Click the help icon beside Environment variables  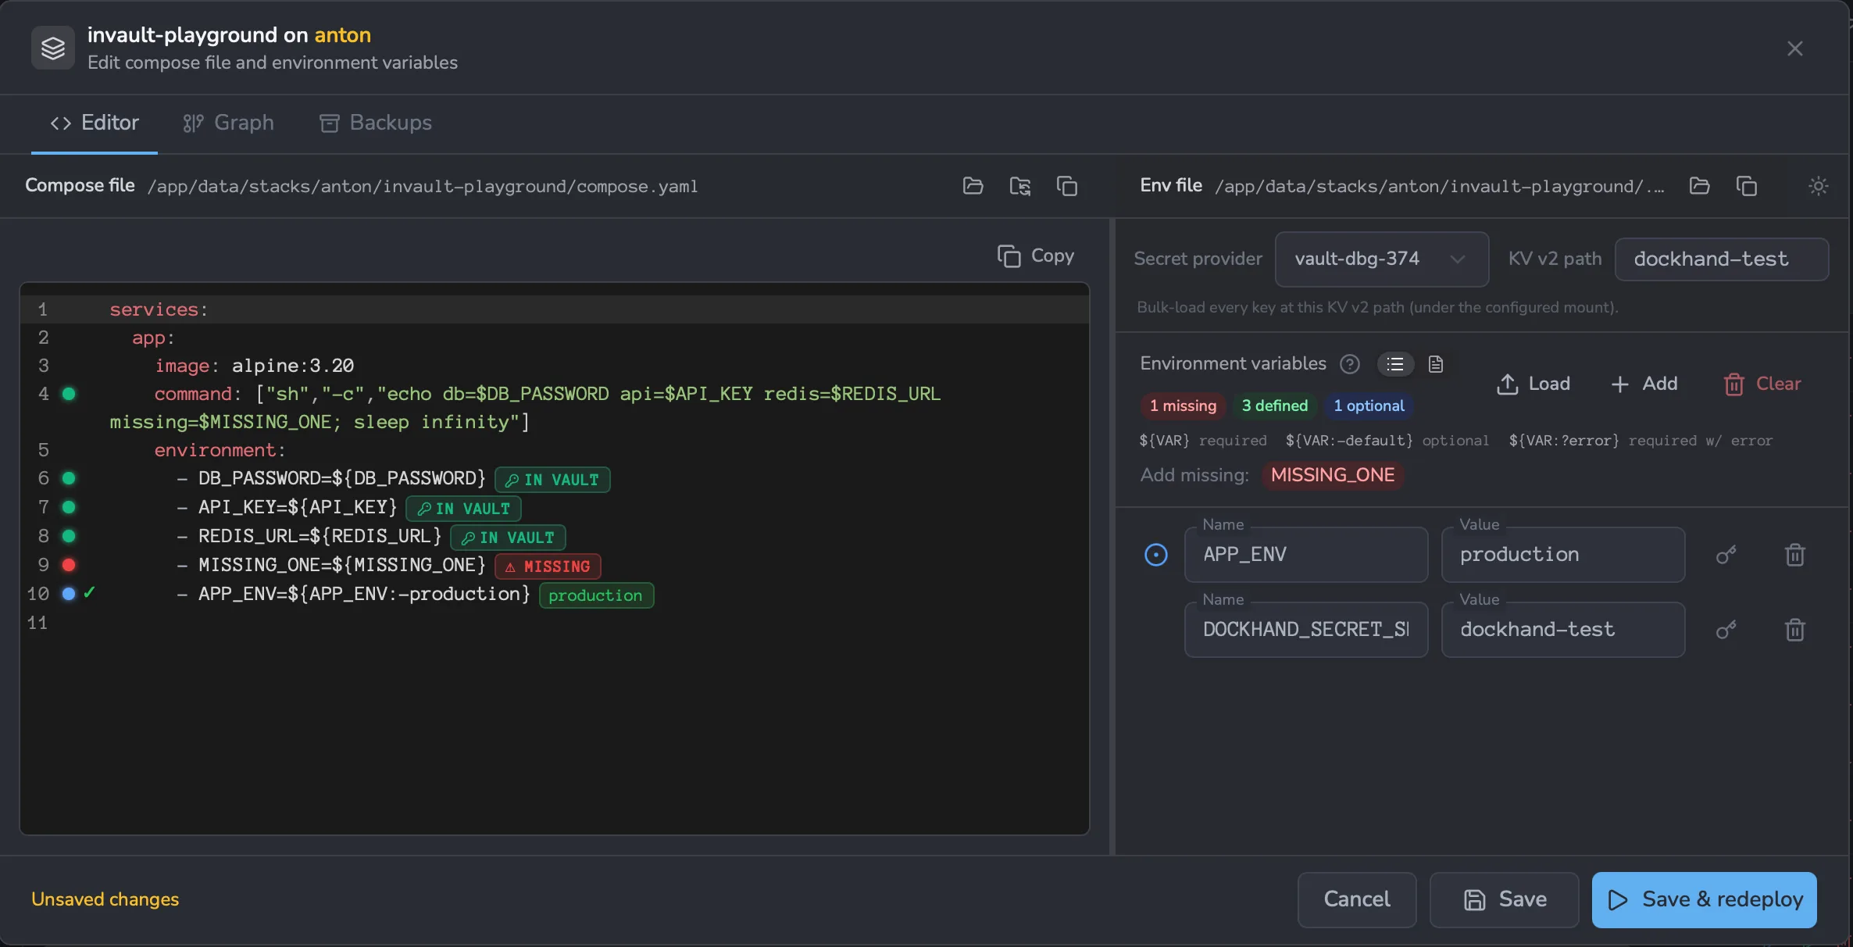pos(1349,364)
